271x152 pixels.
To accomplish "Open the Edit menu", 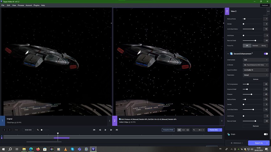I will [9, 5].
